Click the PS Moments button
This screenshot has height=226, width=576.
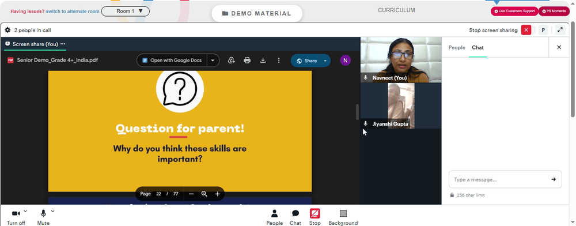click(x=554, y=11)
